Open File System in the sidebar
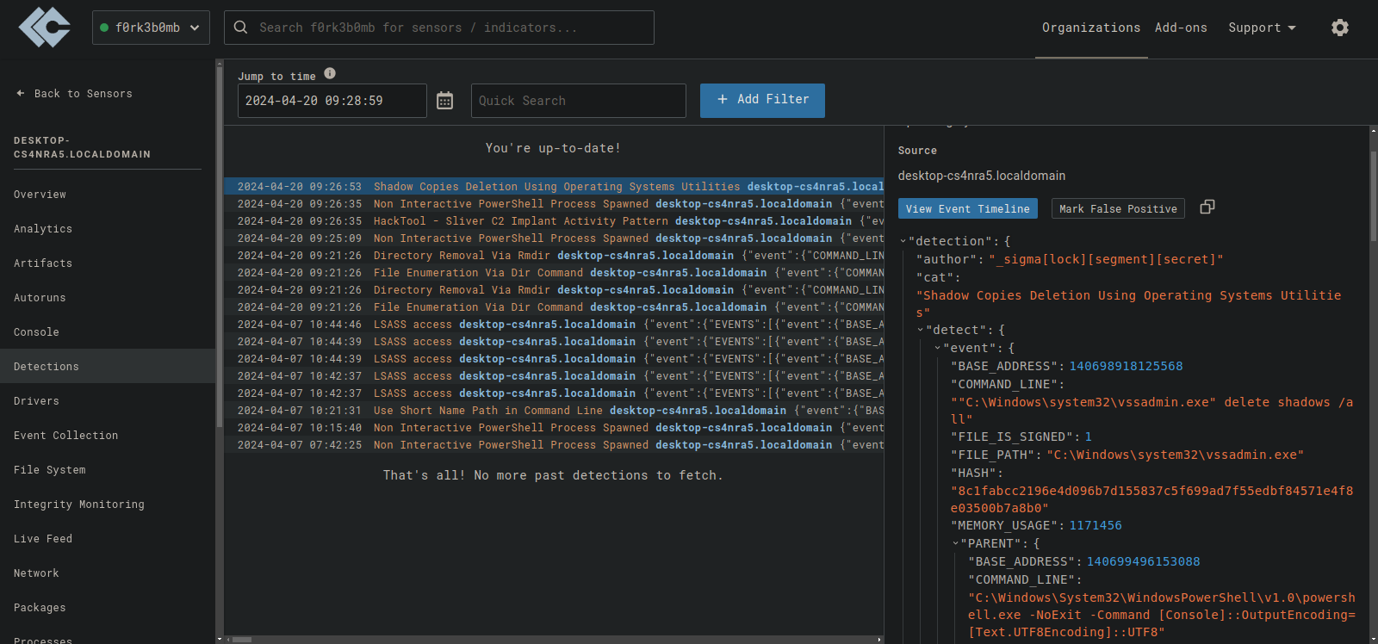 tap(108, 470)
